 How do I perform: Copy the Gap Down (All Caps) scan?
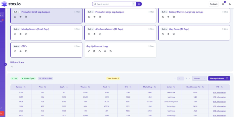[x=174, y=34]
